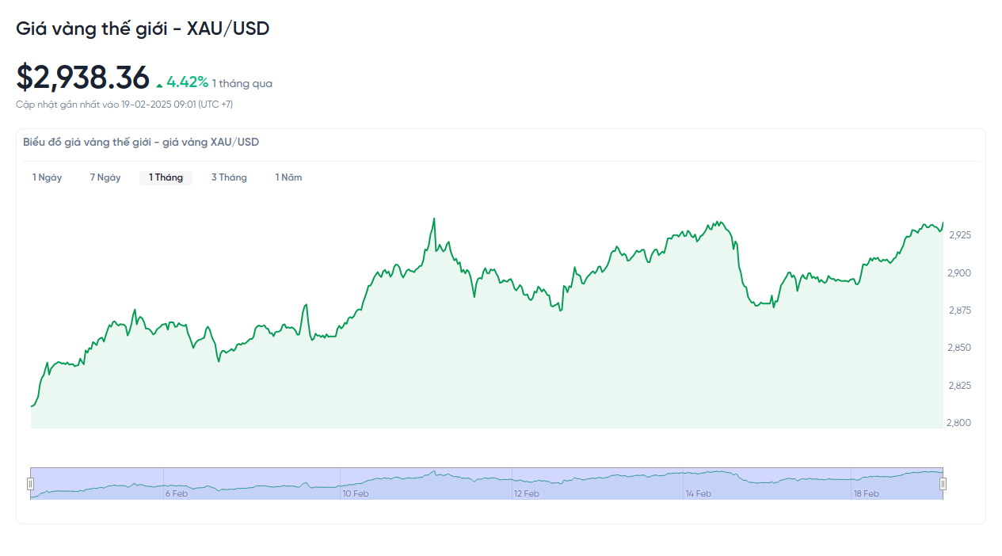Click the 2,800 y-axis label

pos(958,423)
